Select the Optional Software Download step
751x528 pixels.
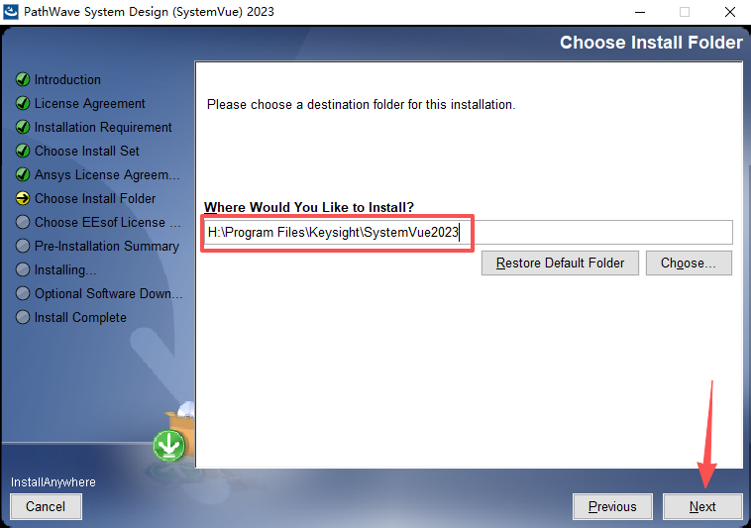(x=109, y=293)
